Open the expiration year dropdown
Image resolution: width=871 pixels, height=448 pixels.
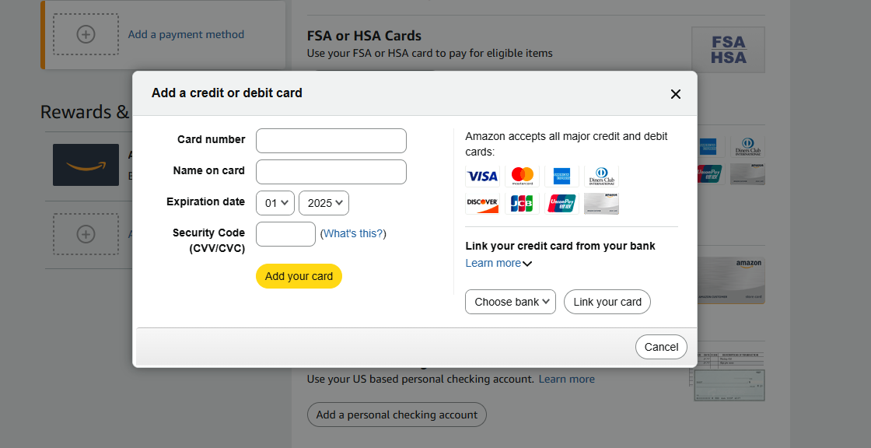click(x=324, y=203)
